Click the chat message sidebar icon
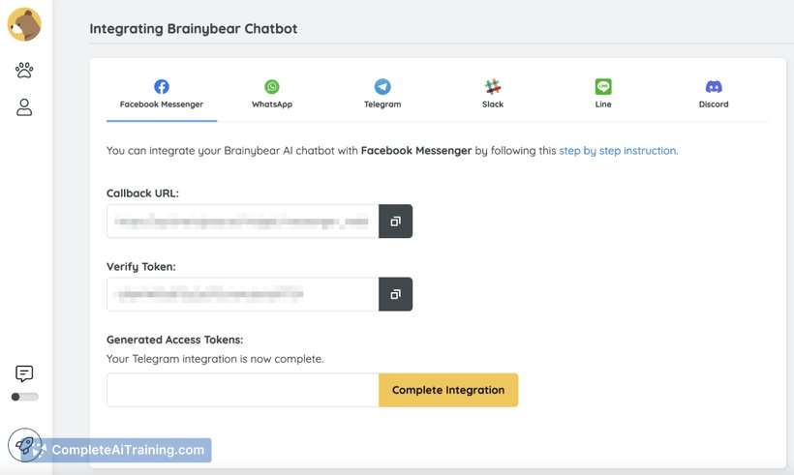Image resolution: width=794 pixels, height=475 pixels. point(24,373)
